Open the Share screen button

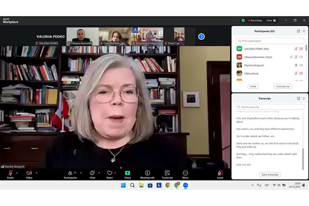[x=127, y=173]
